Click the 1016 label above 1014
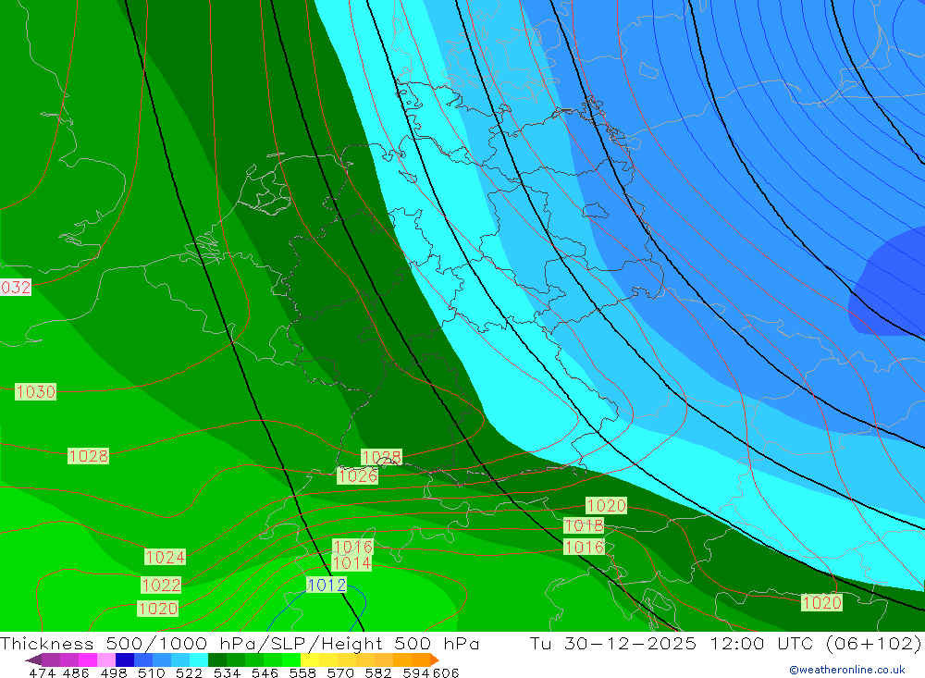Image resolution: width=925 pixels, height=678 pixels. pos(352,547)
